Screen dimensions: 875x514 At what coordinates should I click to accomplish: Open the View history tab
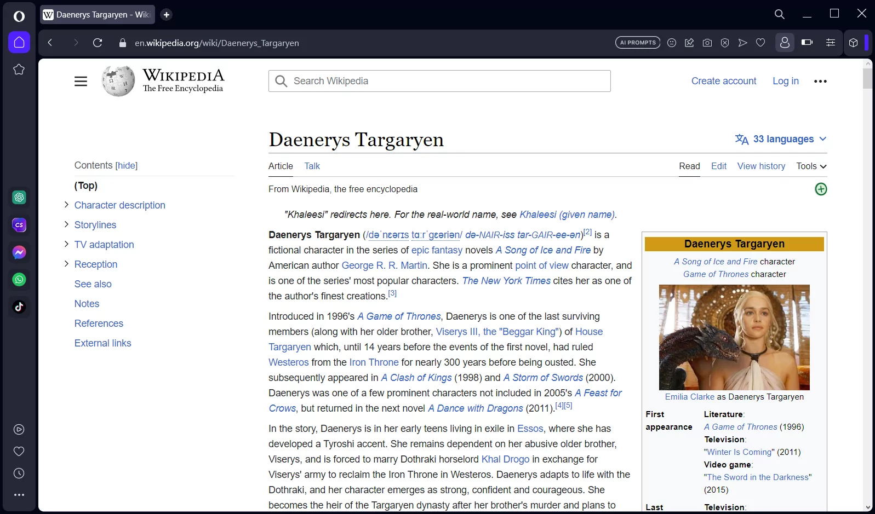[761, 166]
